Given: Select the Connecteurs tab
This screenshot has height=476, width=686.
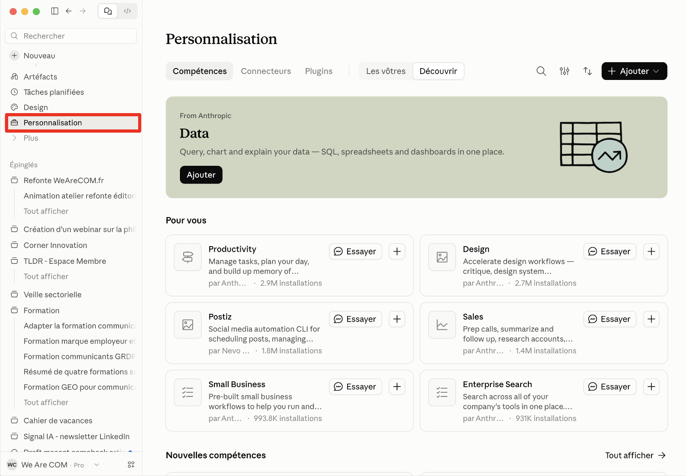Looking at the screenshot, I should click(266, 71).
